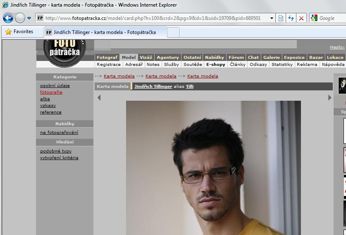Image resolution: width=346 pixels, height=235 pixels.
Task: Click the FP site icon in address bar
Action: [x=40, y=18]
